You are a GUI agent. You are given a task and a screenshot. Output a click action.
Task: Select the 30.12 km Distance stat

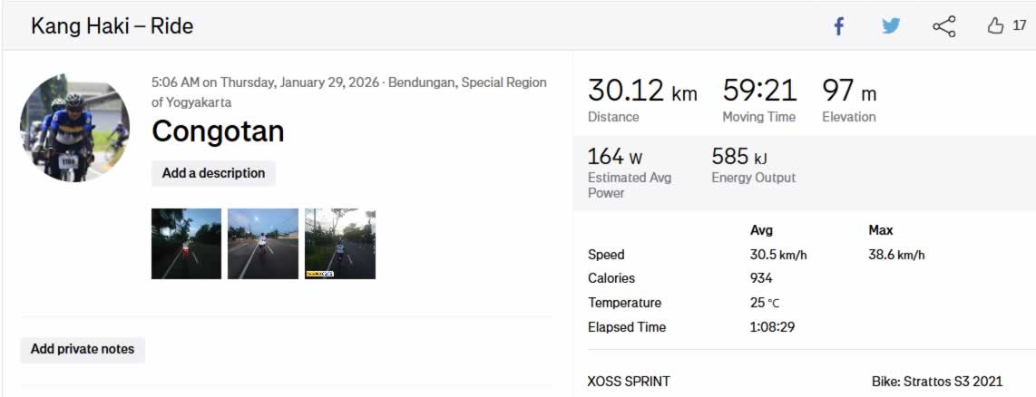click(x=642, y=99)
